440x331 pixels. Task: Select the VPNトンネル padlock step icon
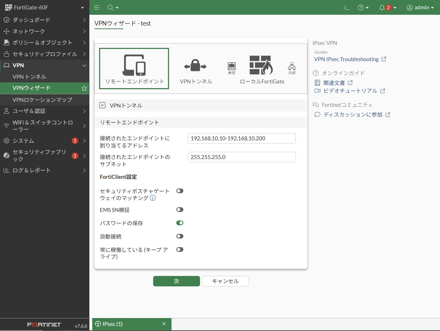(x=195, y=67)
